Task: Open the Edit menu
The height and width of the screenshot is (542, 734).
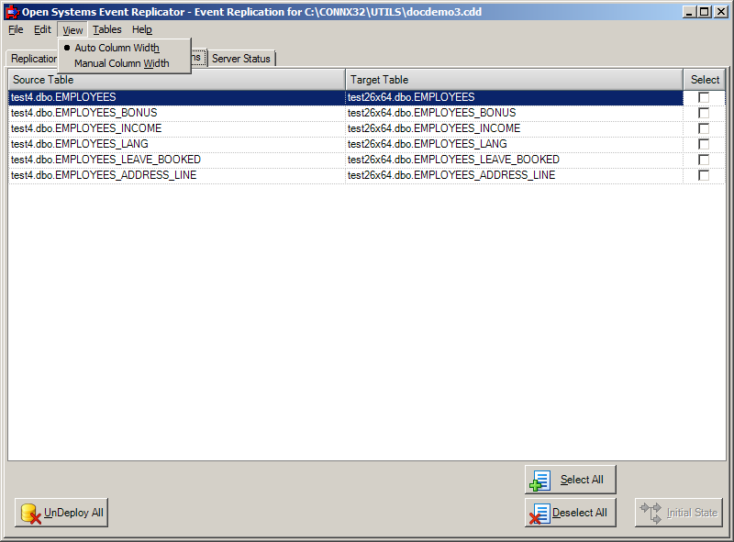Action: [42, 29]
